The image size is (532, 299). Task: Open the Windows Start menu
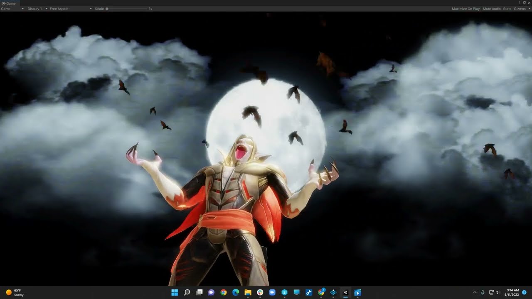[175, 292]
